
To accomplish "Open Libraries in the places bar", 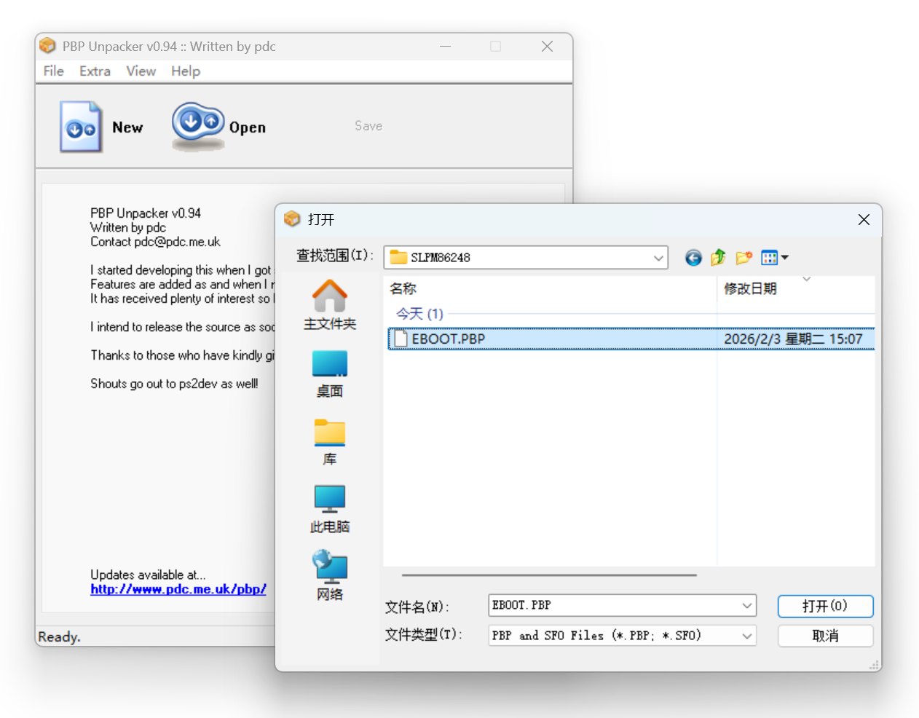I will [x=330, y=441].
